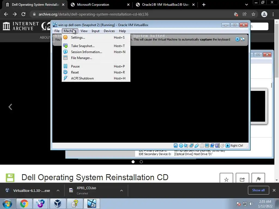Open the Chrome profile avatar
This screenshot has height=209, width=279.
pyautogui.click(x=264, y=14)
